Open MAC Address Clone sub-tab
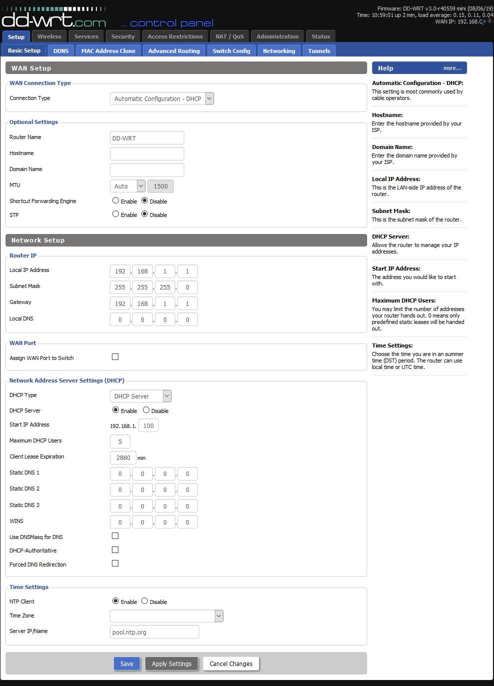 tap(108, 50)
